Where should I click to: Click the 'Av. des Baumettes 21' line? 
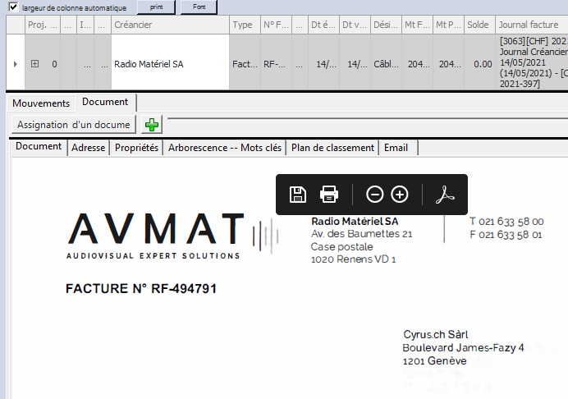click(x=361, y=234)
